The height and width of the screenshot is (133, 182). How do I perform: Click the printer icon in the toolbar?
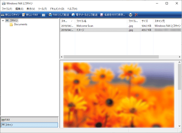tap(130, 15)
